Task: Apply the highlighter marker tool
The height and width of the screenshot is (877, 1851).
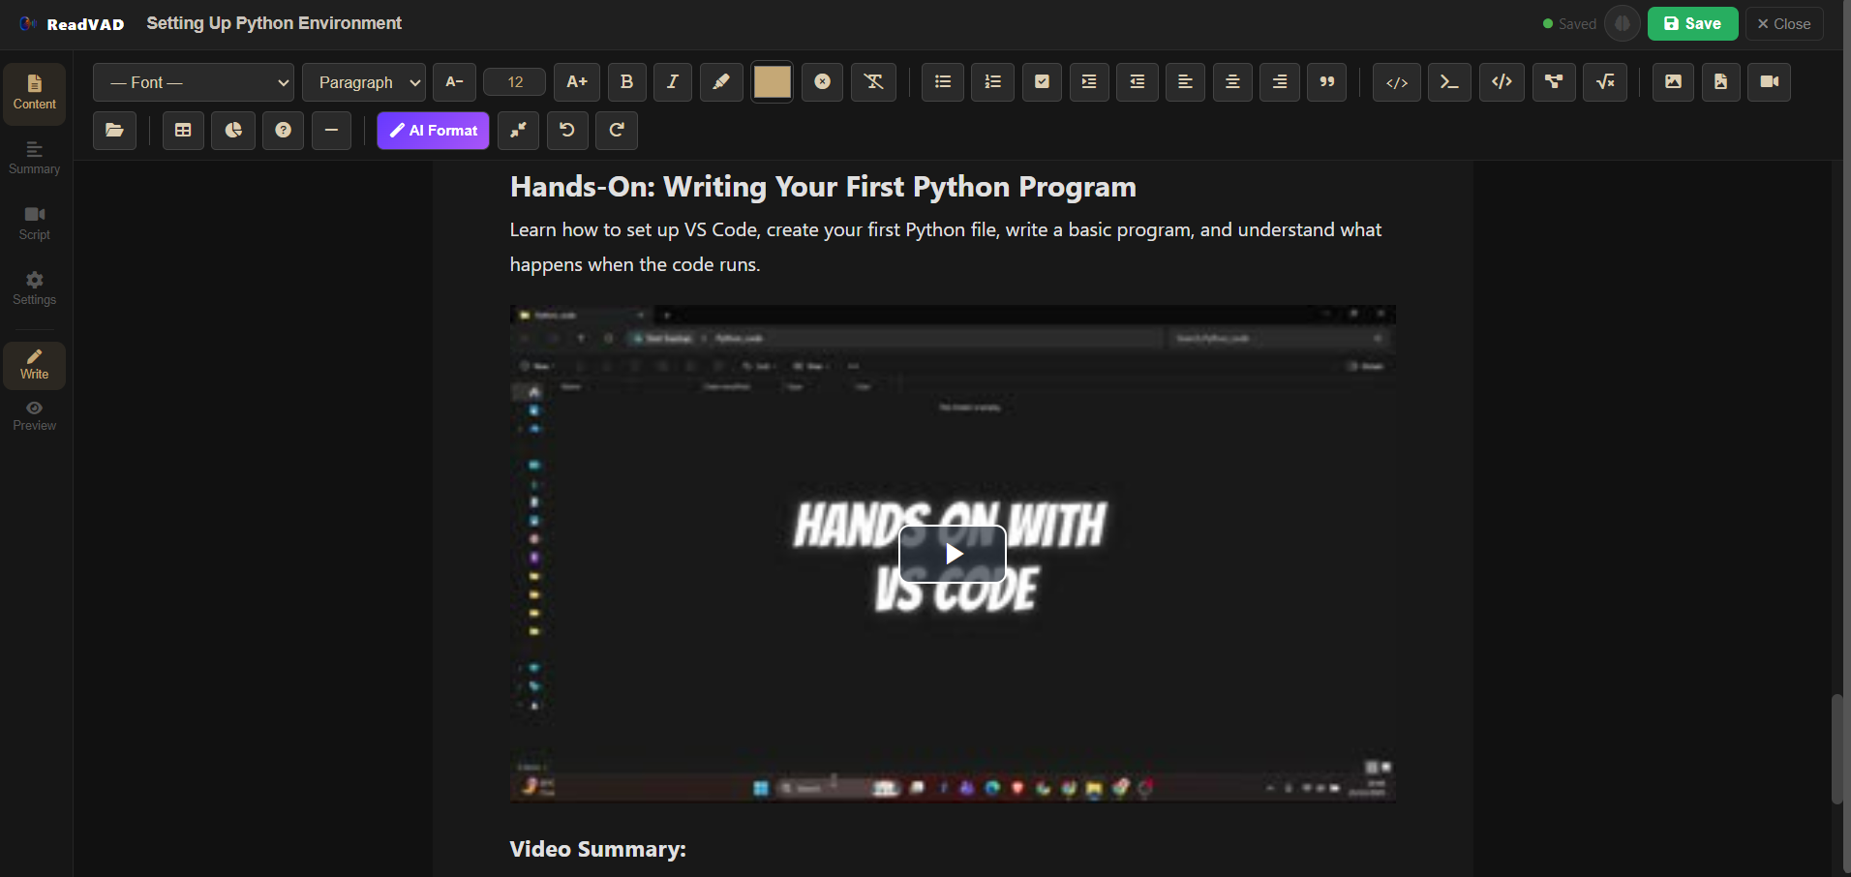Action: tap(721, 82)
